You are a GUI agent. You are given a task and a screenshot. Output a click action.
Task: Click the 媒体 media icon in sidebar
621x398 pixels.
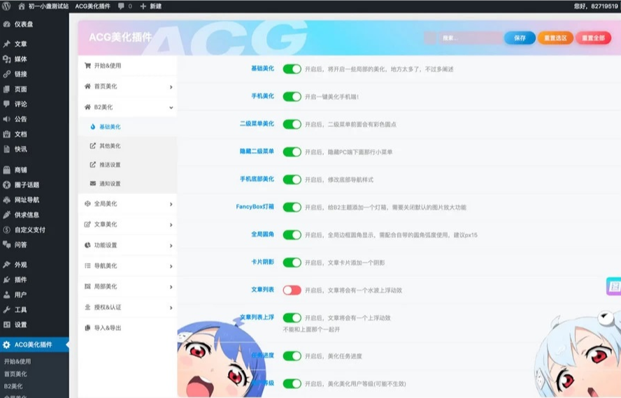7,59
